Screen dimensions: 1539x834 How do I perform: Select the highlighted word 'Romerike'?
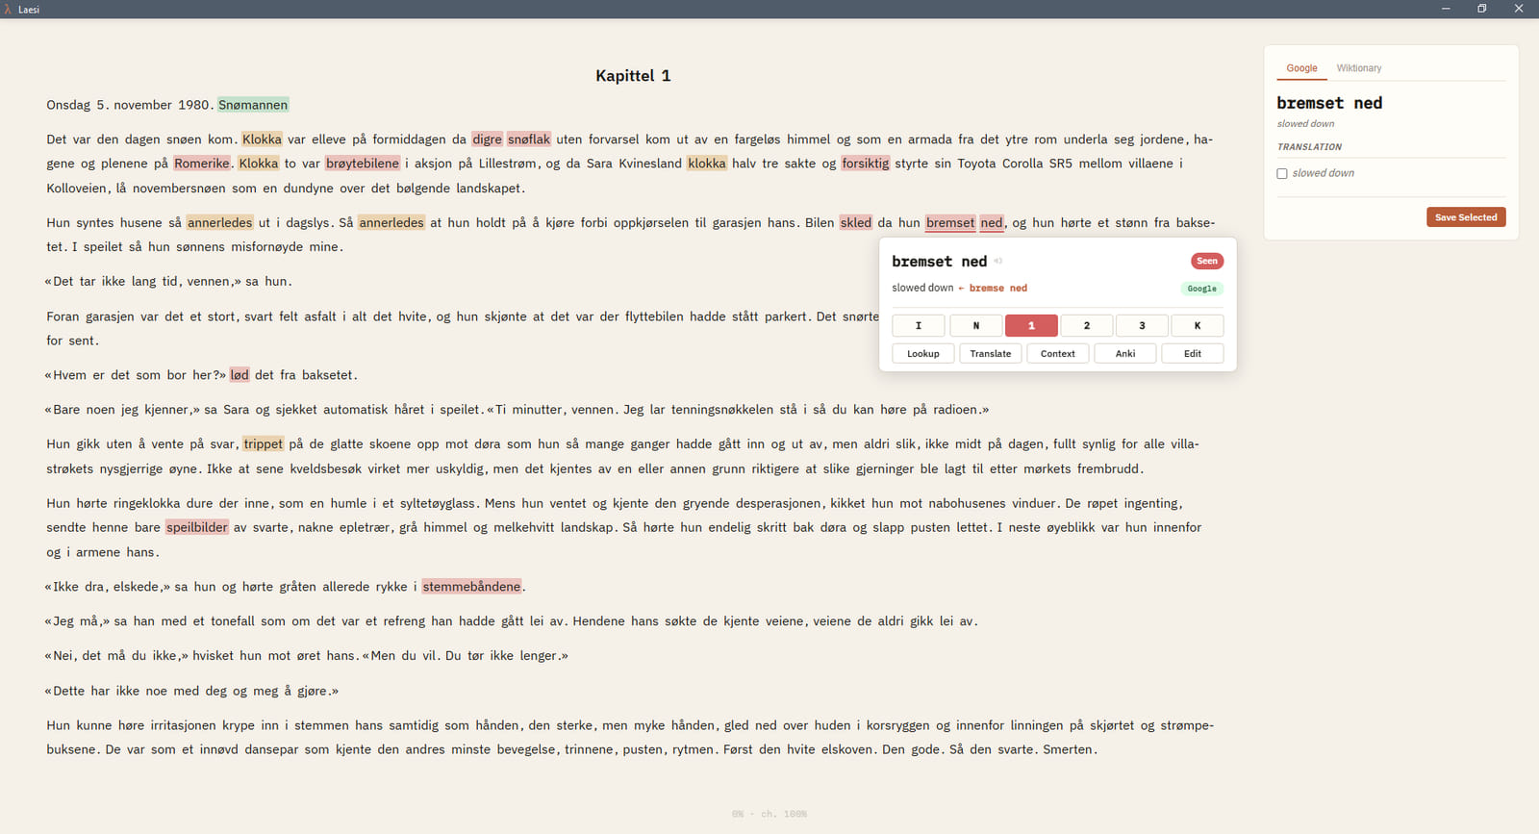click(x=202, y=164)
